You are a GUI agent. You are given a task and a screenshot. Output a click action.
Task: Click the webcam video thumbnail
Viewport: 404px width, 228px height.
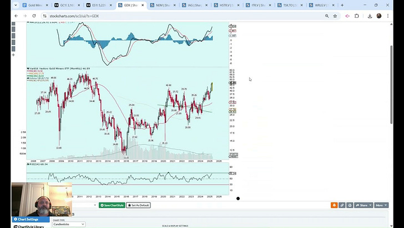[x=42, y=199]
